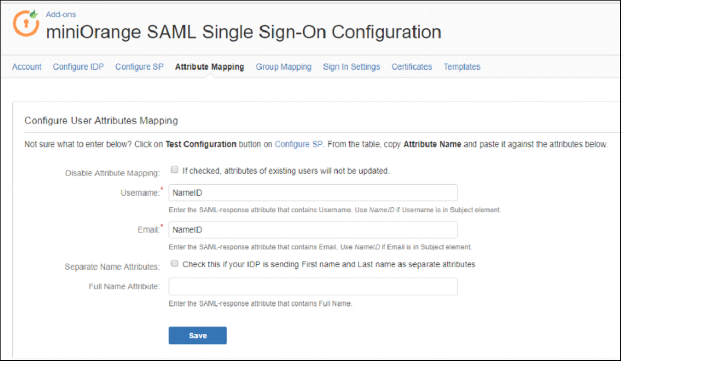
Task: Enable the Disable Attribute Mapping checkbox
Action: [x=175, y=169]
